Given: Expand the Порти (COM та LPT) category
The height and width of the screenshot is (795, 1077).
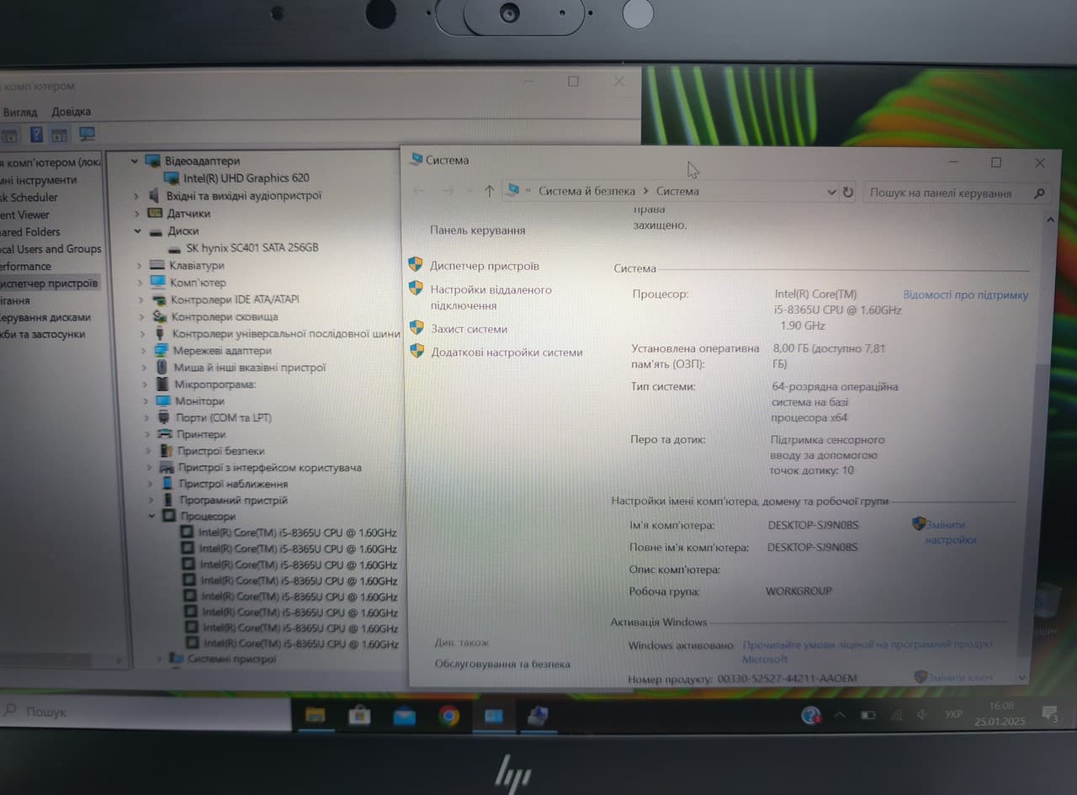Looking at the screenshot, I should coord(146,417).
